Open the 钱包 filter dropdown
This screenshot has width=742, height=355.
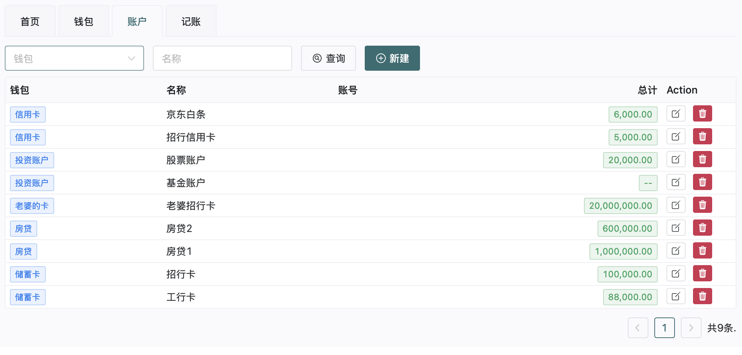click(74, 58)
